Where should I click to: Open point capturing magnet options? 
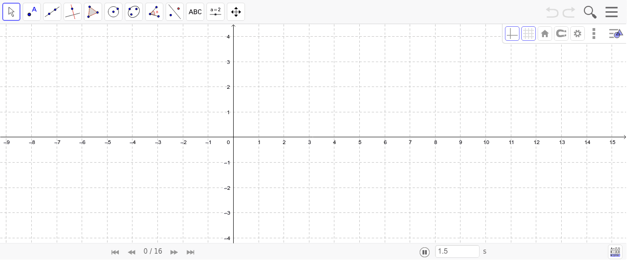point(561,34)
